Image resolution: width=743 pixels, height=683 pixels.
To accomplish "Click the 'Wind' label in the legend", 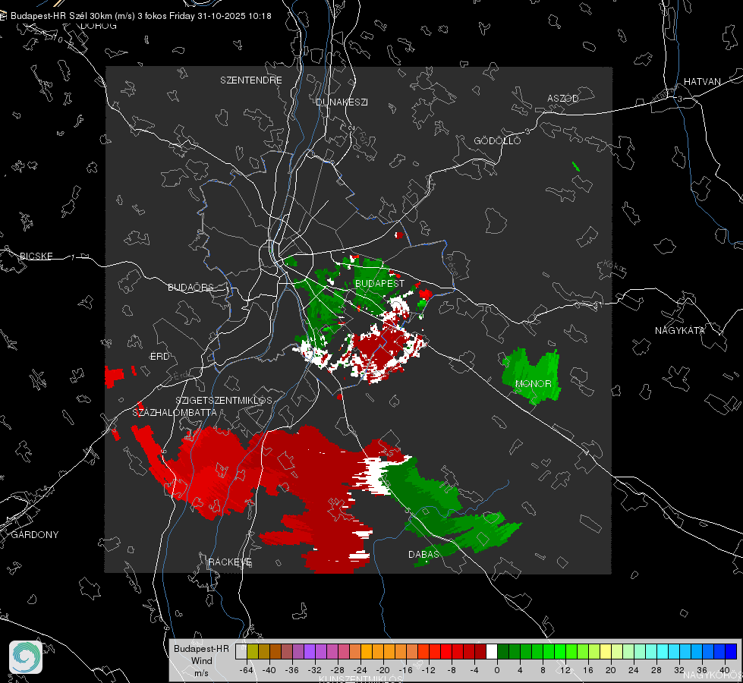I will 201,661.
